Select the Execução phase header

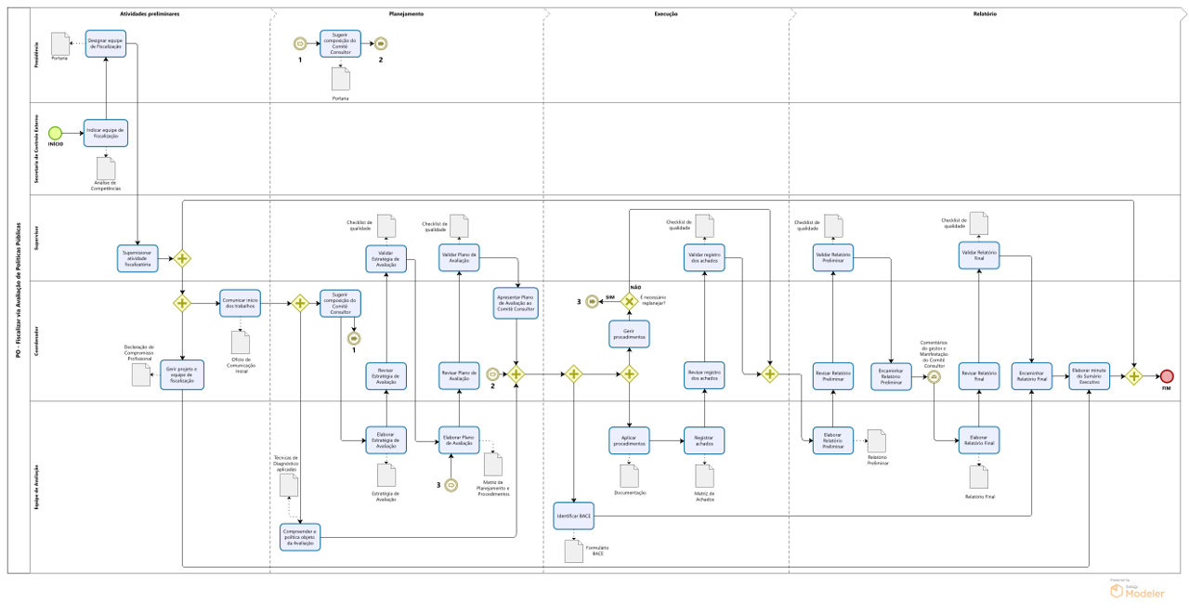pyautogui.click(x=666, y=14)
